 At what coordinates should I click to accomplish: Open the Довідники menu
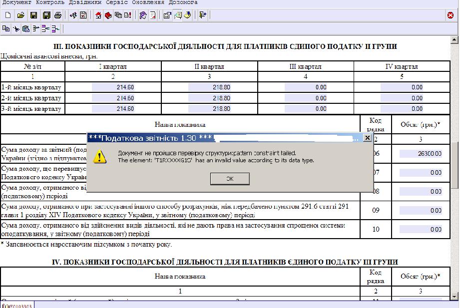pos(85,2)
